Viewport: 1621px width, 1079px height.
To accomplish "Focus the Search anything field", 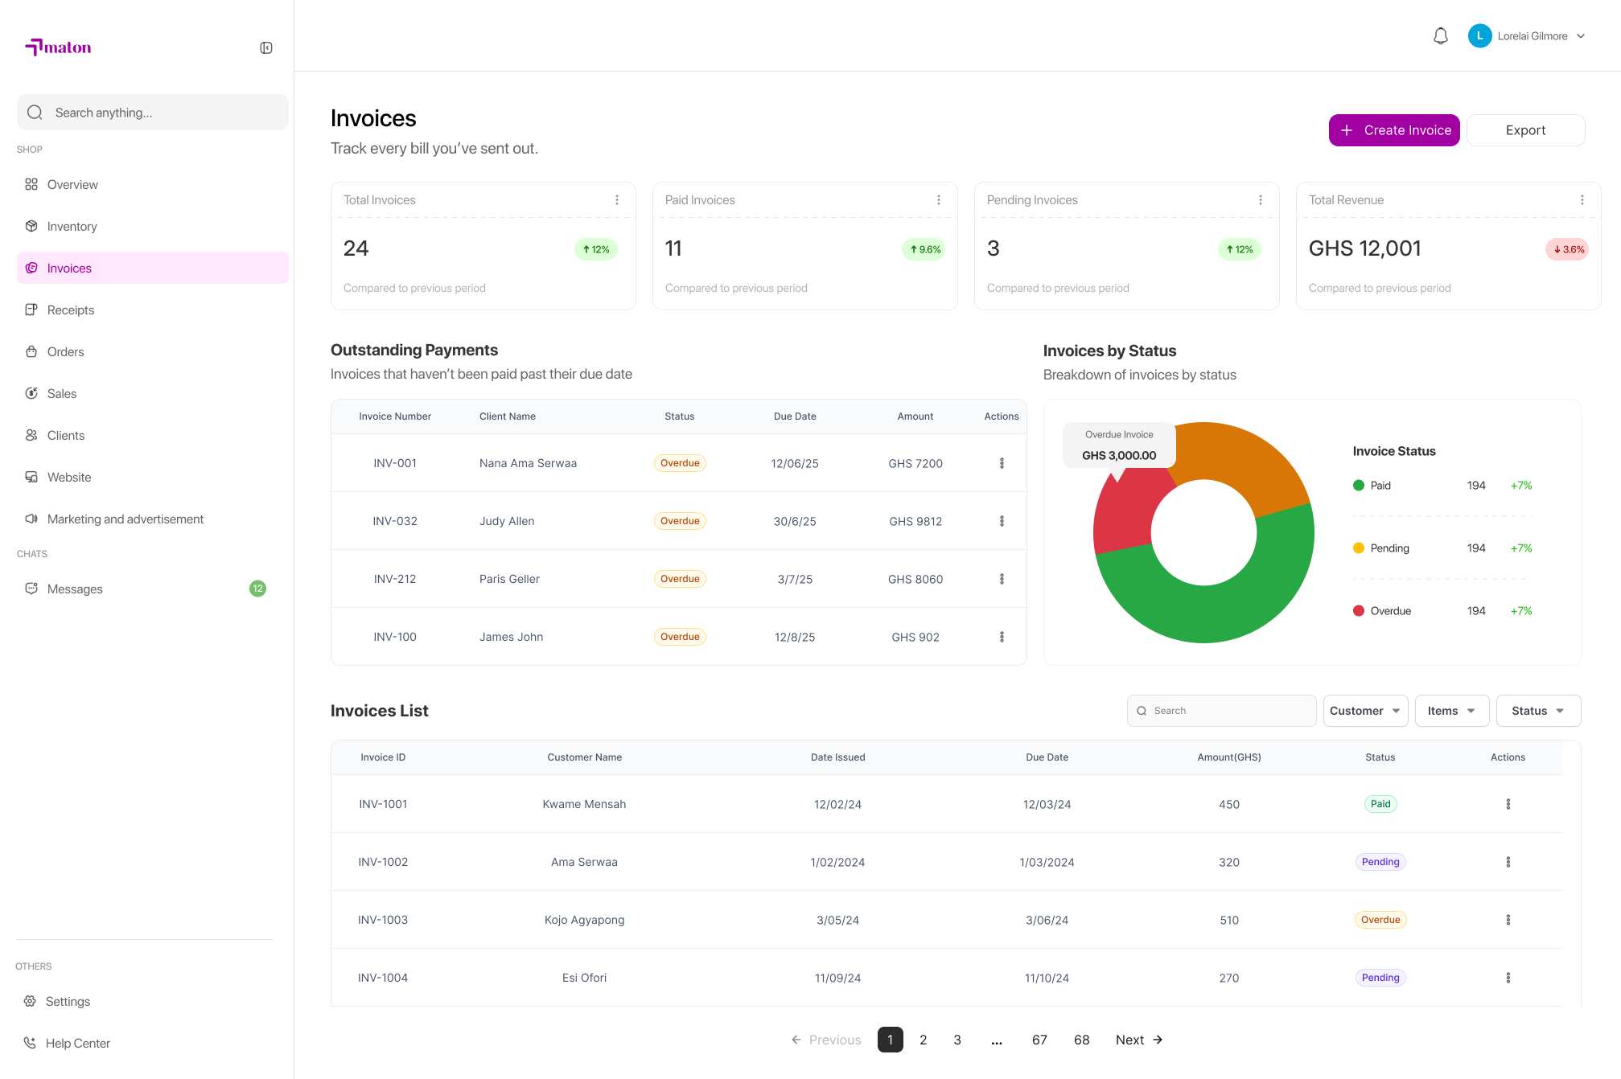I will tap(152, 113).
